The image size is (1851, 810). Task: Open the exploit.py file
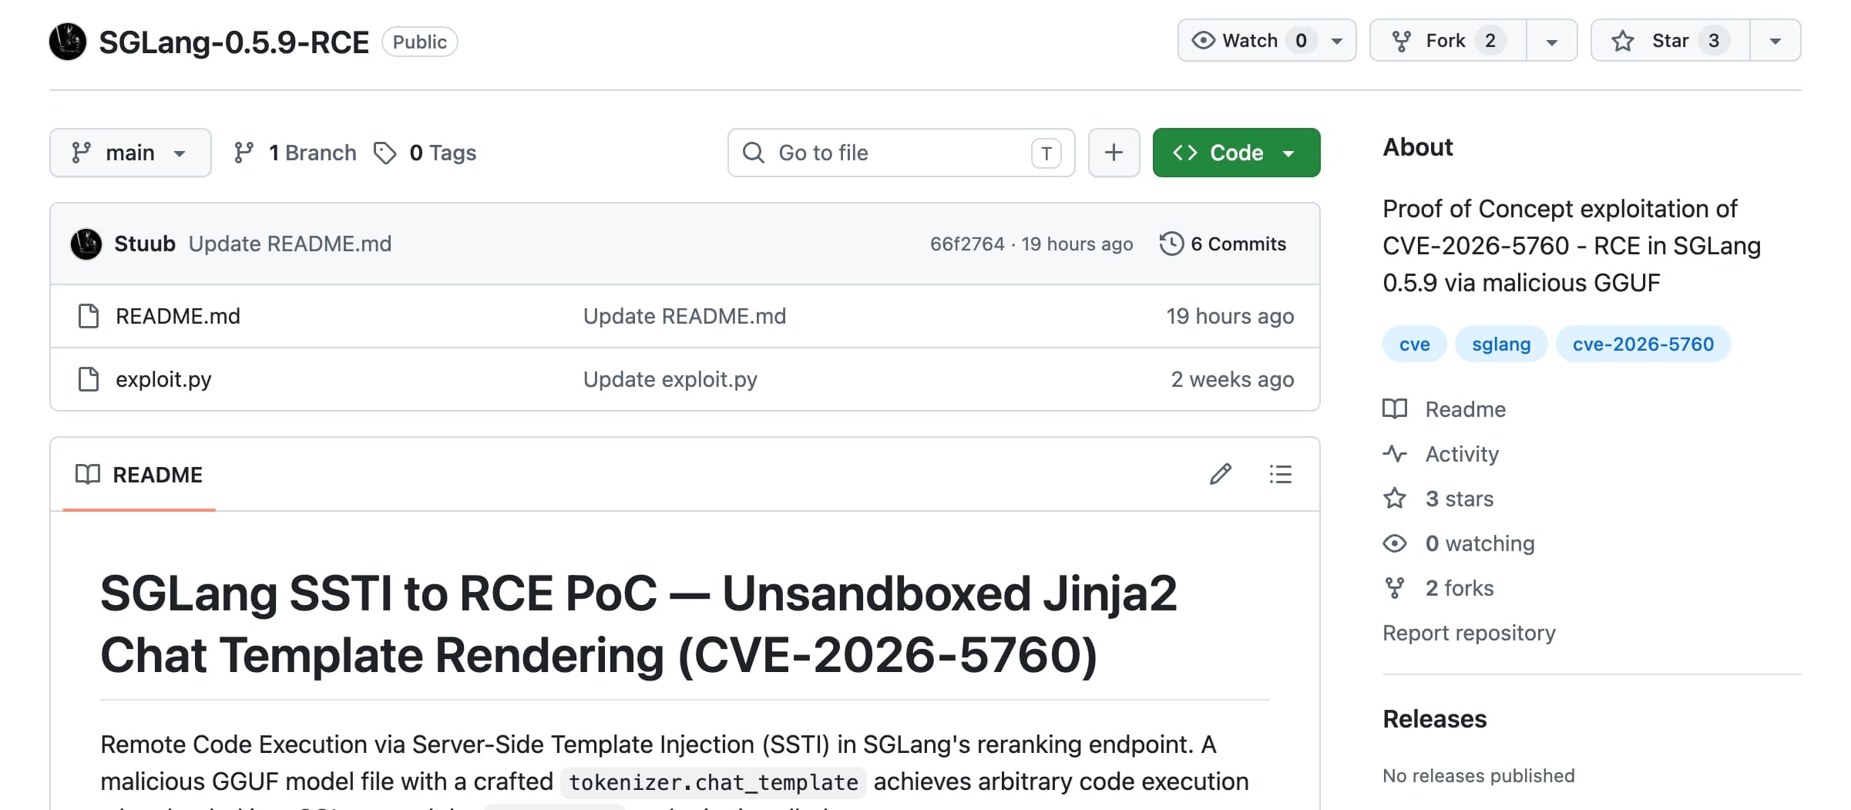pos(163,379)
